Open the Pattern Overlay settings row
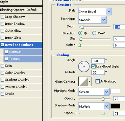 click(21, 87)
